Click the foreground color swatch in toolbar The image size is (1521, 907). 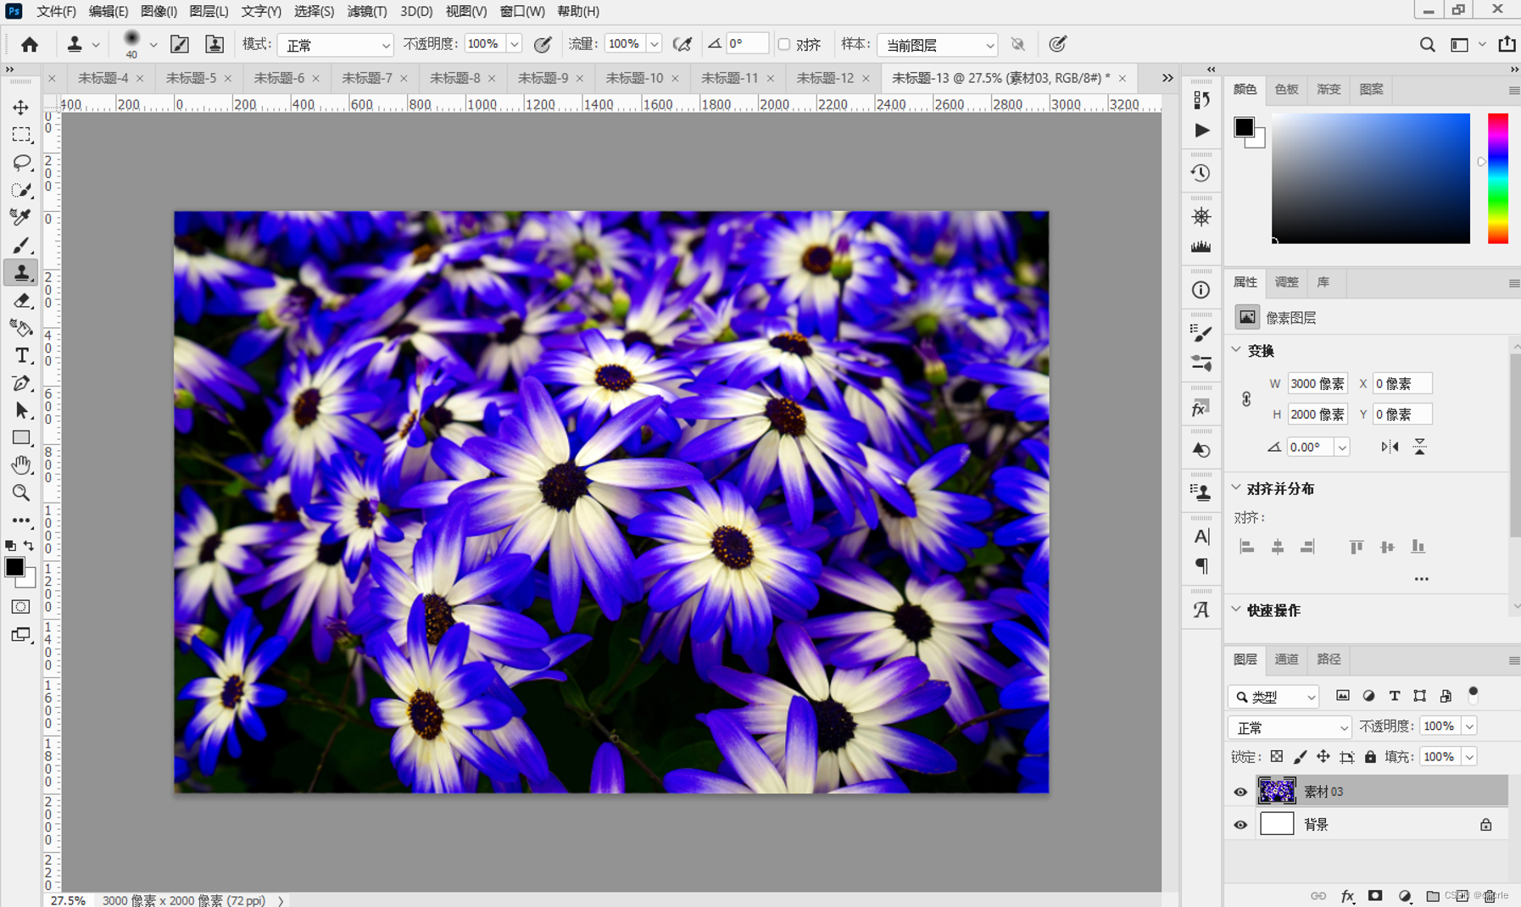tap(14, 567)
